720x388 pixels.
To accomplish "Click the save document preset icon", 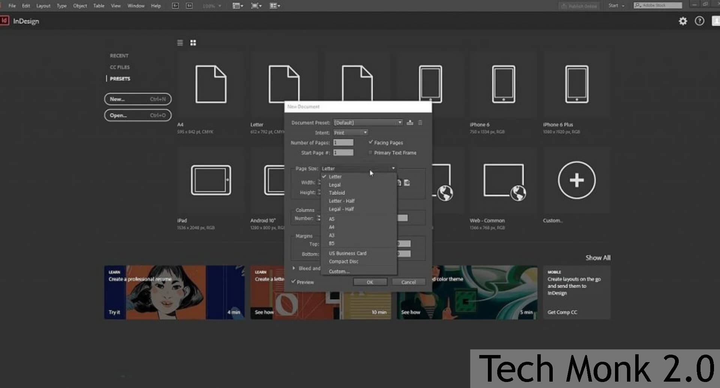I will tap(410, 123).
